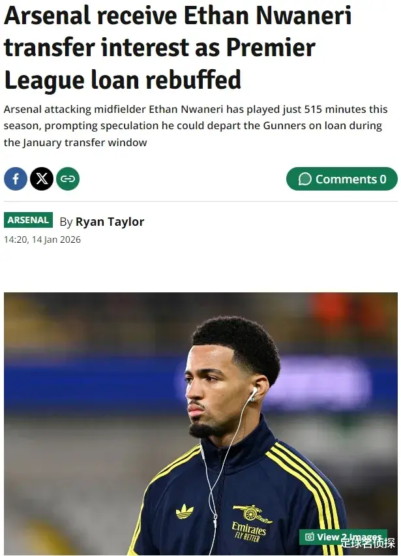The image size is (401, 556).
Task: Open the Comments 0 button
Action: pyautogui.click(x=342, y=179)
